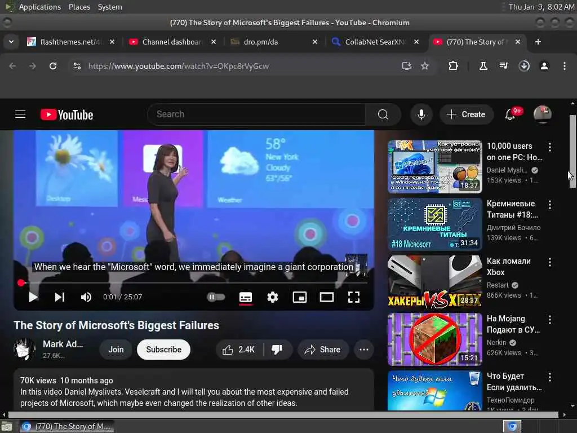Open the YouTube account avatar menu
Viewport: 577px width, 433px height.
[543, 114]
